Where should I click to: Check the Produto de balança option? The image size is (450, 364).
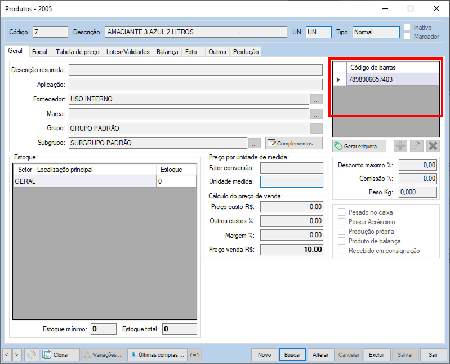click(x=342, y=241)
